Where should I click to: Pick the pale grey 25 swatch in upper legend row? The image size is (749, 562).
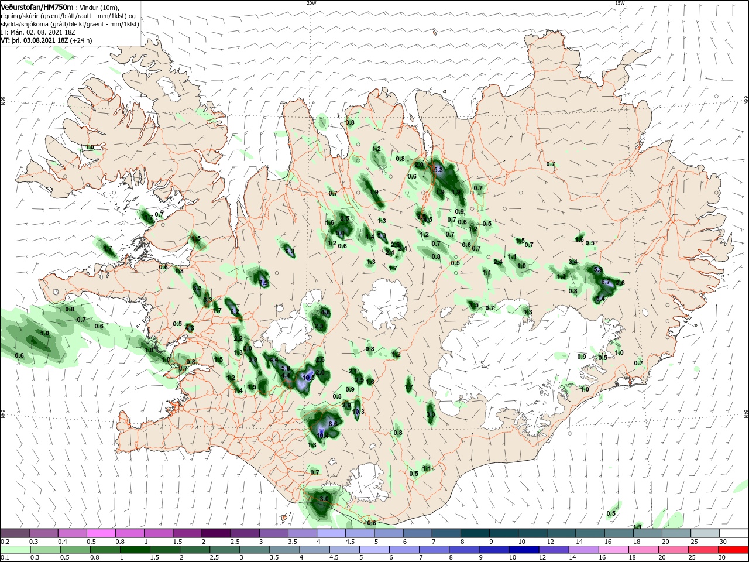[705, 533]
